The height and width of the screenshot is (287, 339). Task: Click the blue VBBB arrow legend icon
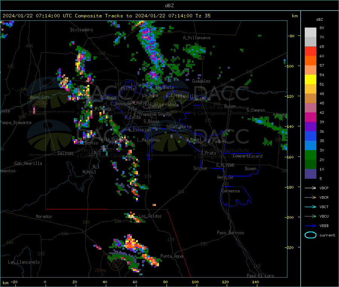(310, 226)
